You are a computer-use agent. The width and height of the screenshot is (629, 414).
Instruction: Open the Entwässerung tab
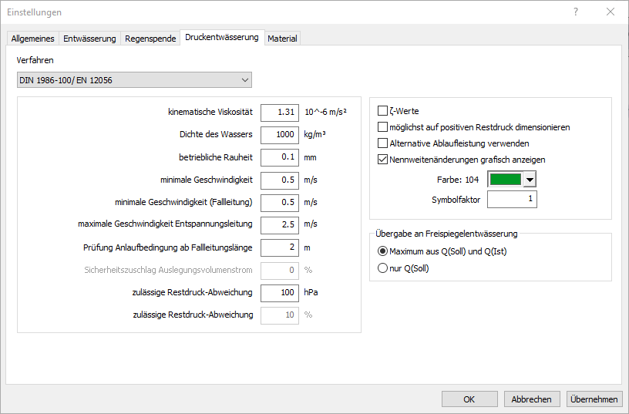click(90, 39)
